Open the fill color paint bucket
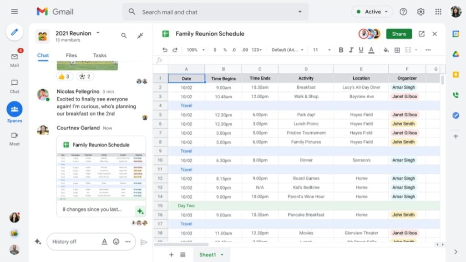Screen dimensions: 466x262 (386, 50)
